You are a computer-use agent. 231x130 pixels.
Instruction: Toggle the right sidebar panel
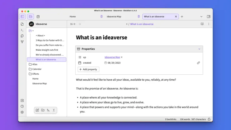point(209,17)
